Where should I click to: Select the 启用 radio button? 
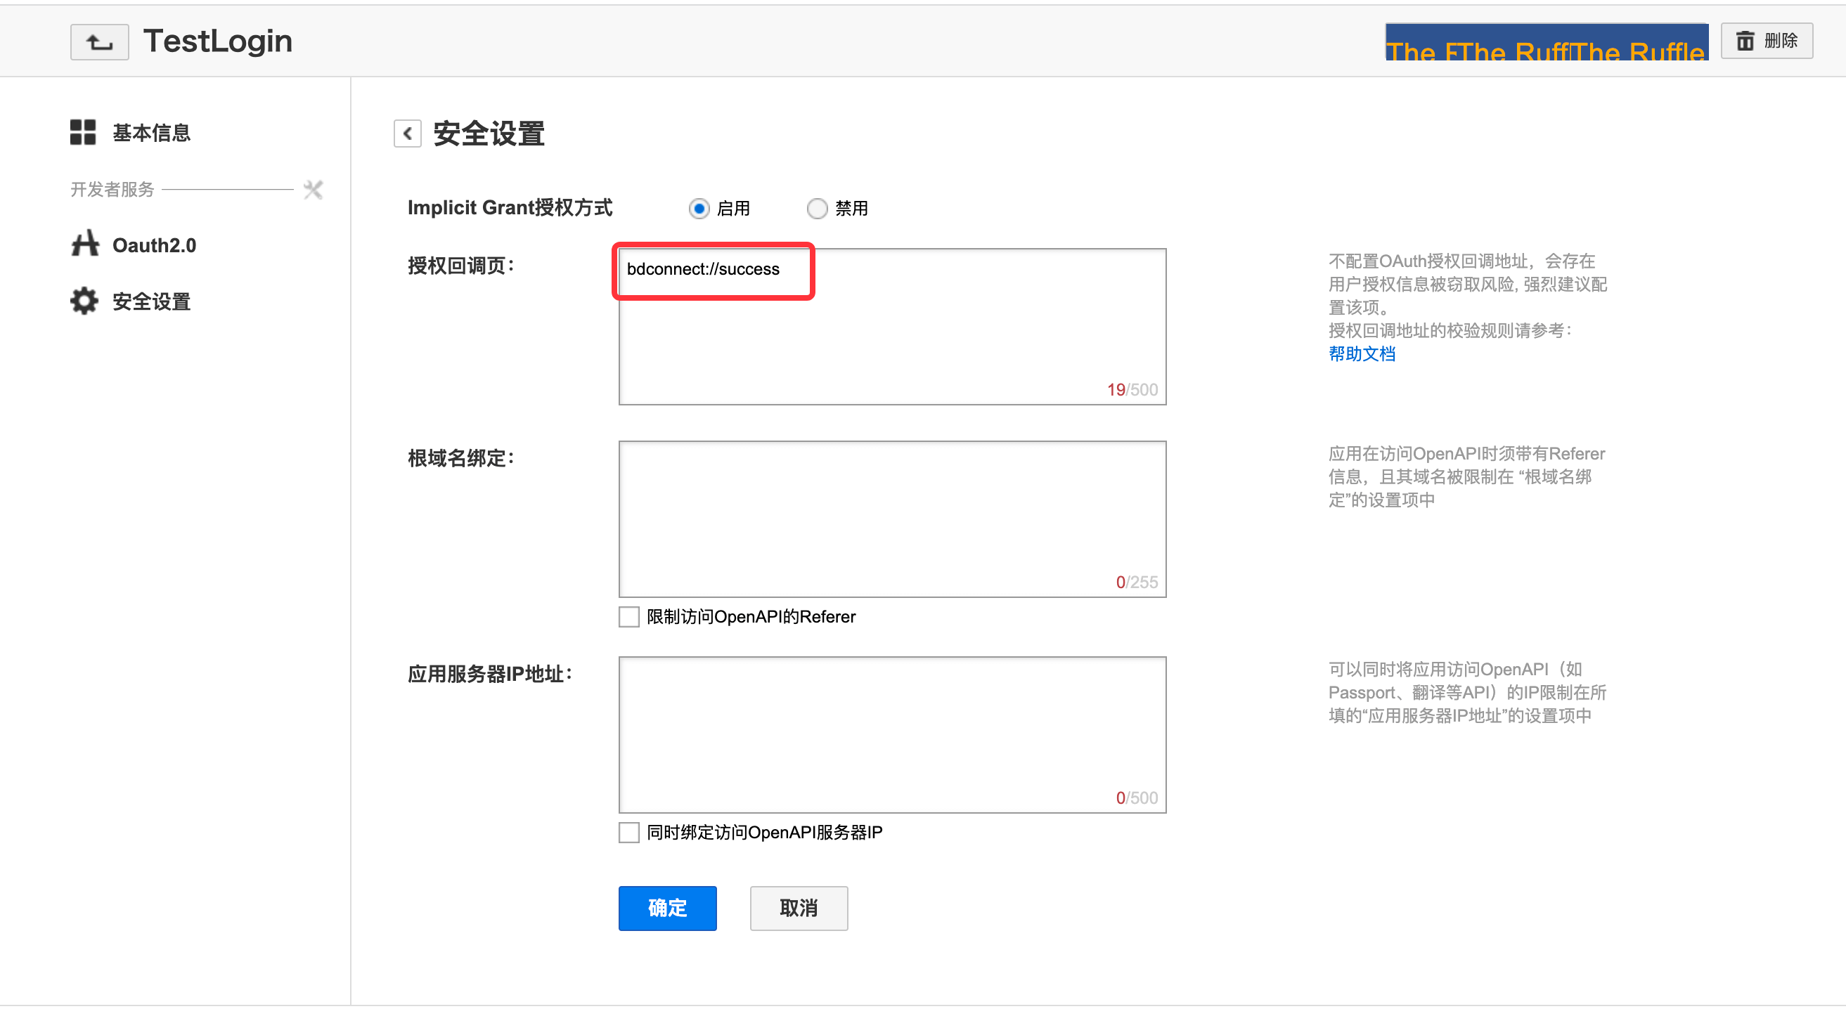699,209
